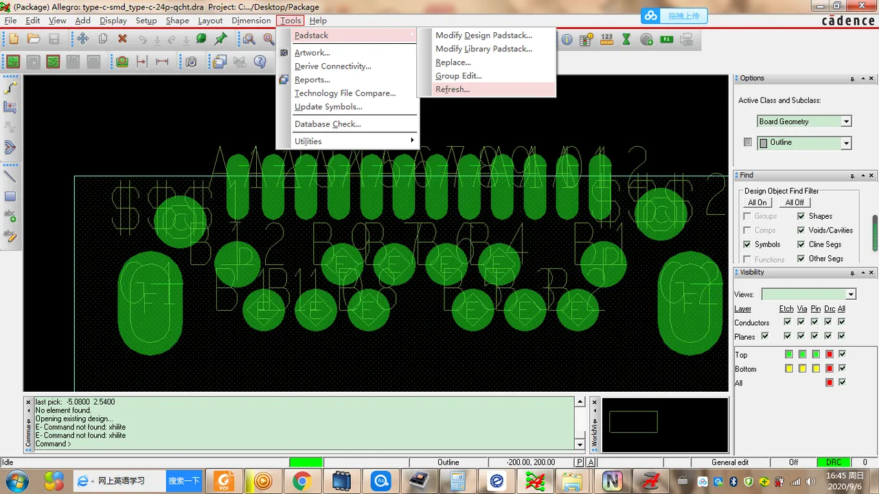The width and height of the screenshot is (879, 494).
Task: Toggle the Other Segs checkbox
Action: [x=801, y=259]
